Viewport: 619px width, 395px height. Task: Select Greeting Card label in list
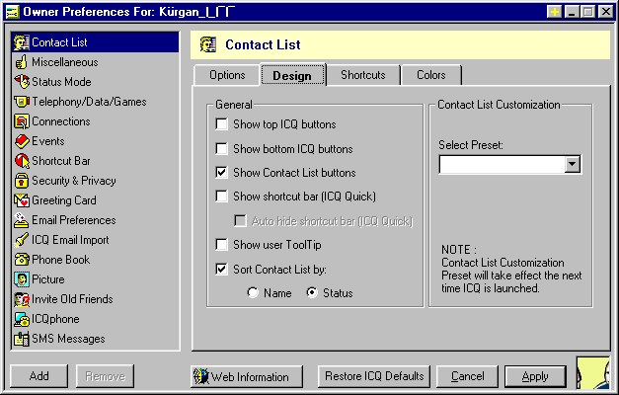(64, 200)
